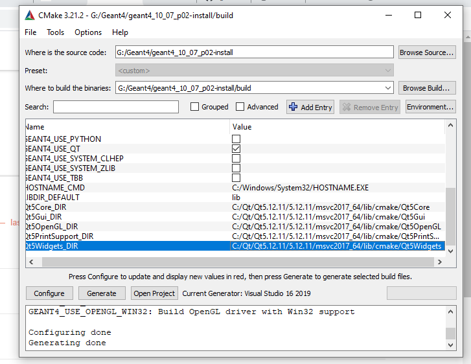This screenshot has width=471, height=364.
Task: Click the Generate button
Action: coord(102,293)
